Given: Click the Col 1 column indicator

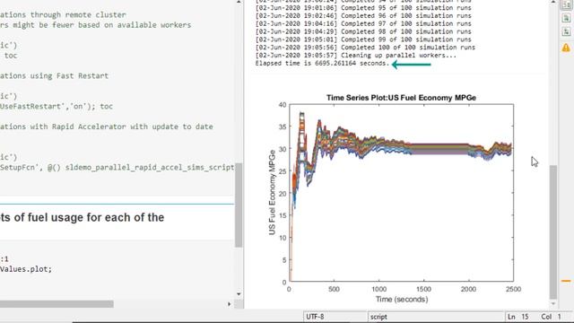Looking at the screenshot, I should [x=551, y=317].
